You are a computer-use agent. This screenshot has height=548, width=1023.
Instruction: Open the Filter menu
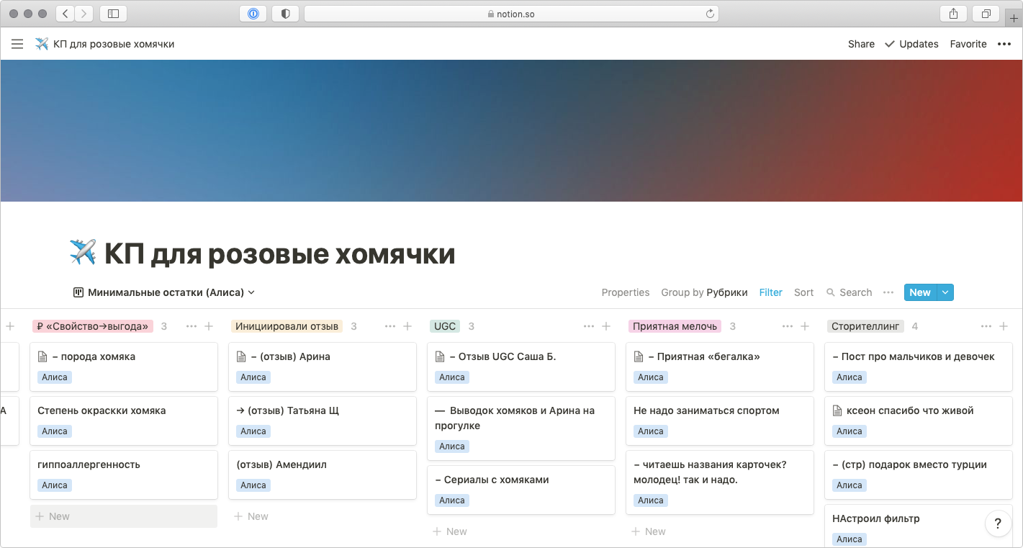click(771, 292)
